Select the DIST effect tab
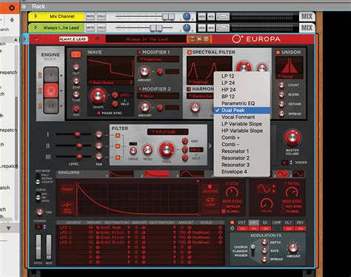The height and width of the screenshot is (277, 351). point(241,222)
